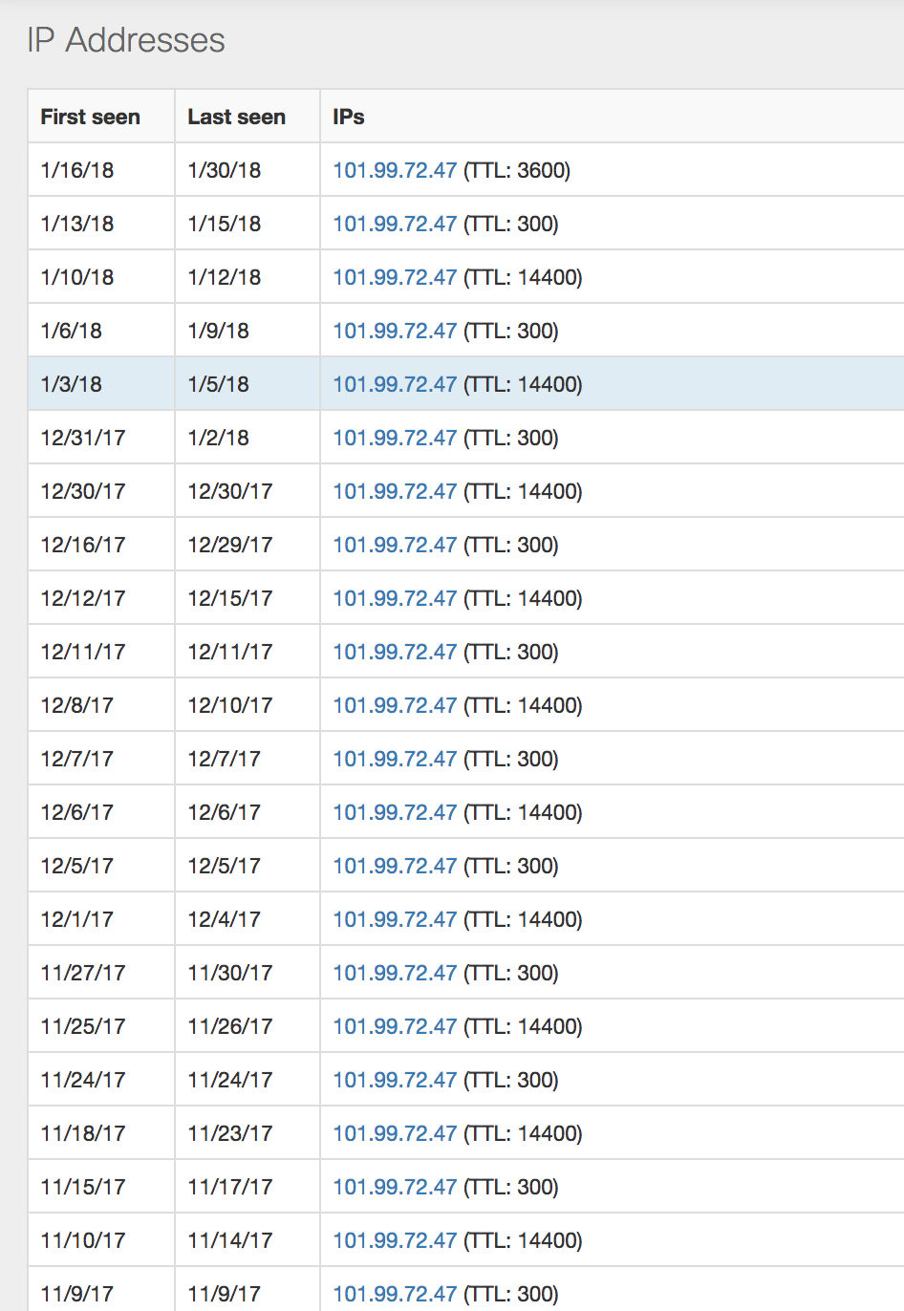
Task: Open IP link first seen 1/6/18
Action: coord(395,331)
